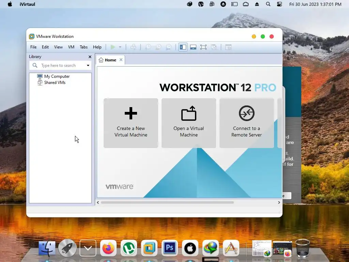Click Connect to a Remote Server tile
This screenshot has height=262, width=349.
pos(247,123)
